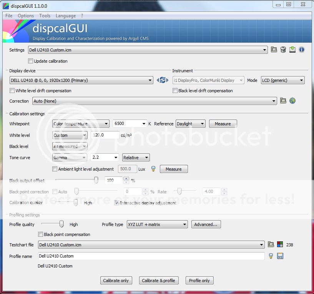This screenshot has width=314, height=294.
Task: Open online correction database globe icon
Action: (x=292, y=101)
